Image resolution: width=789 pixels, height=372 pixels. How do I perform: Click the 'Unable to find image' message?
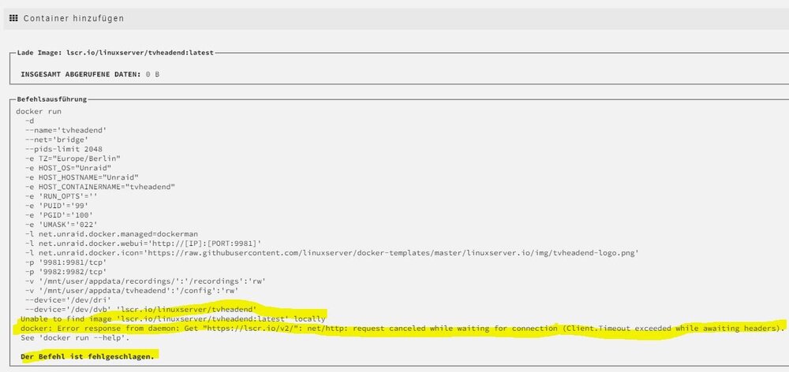173,318
